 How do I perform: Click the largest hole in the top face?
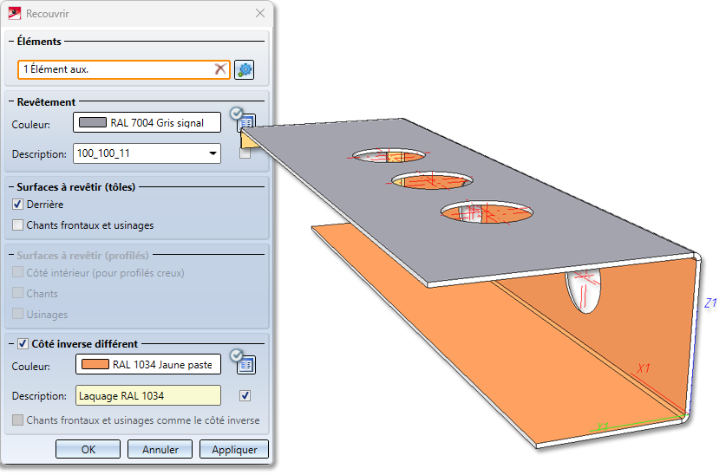pyautogui.click(x=486, y=212)
